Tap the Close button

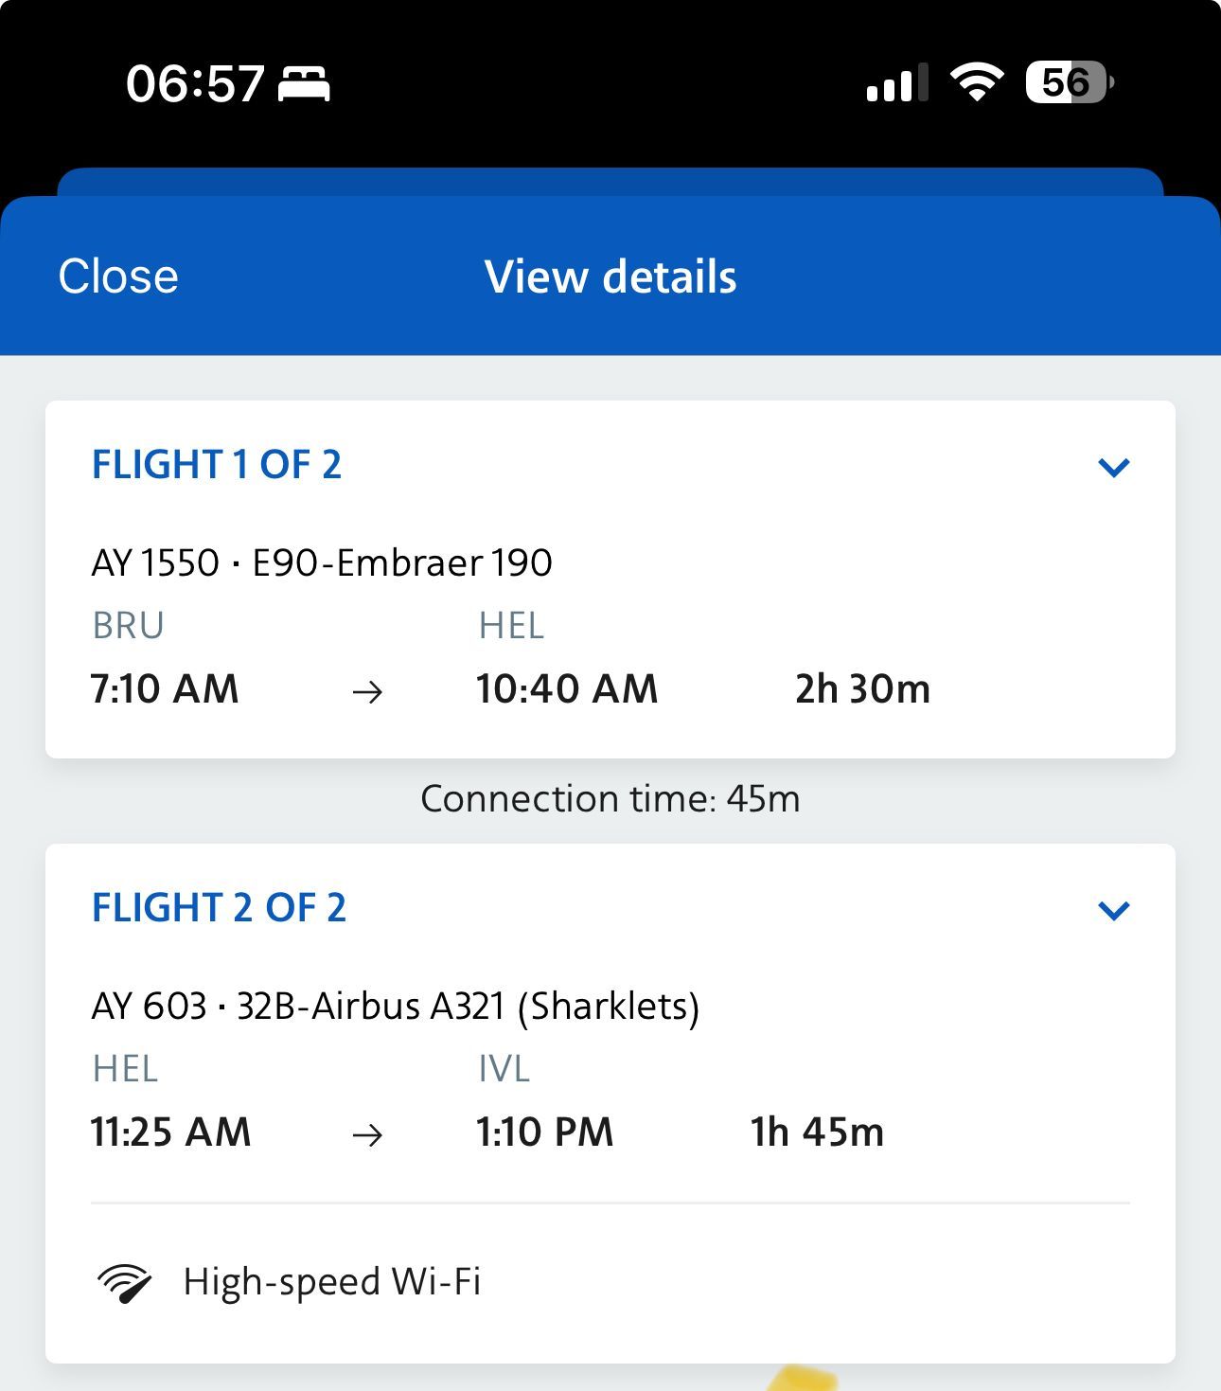pyautogui.click(x=118, y=276)
